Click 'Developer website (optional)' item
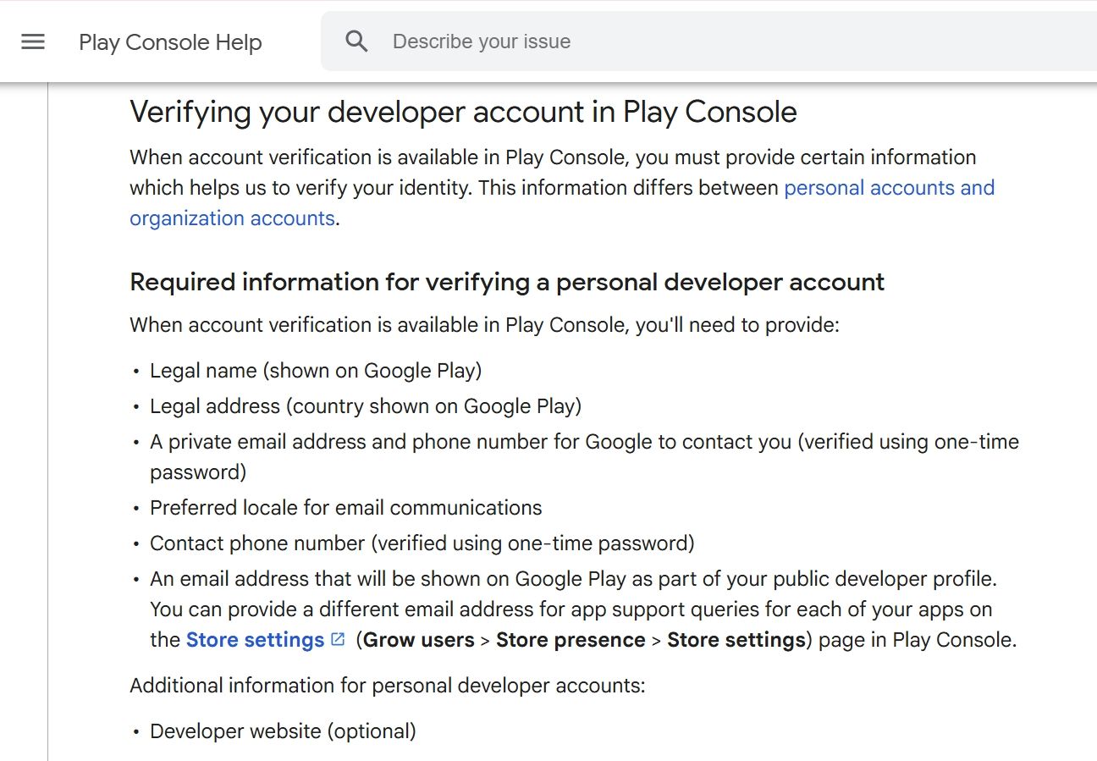 [283, 731]
